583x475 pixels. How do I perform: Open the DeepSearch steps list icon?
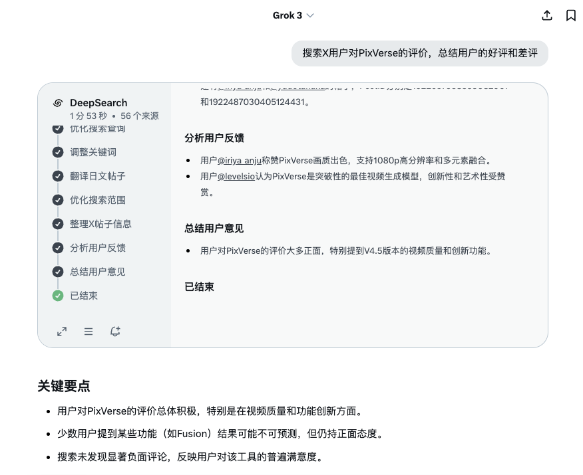[89, 332]
